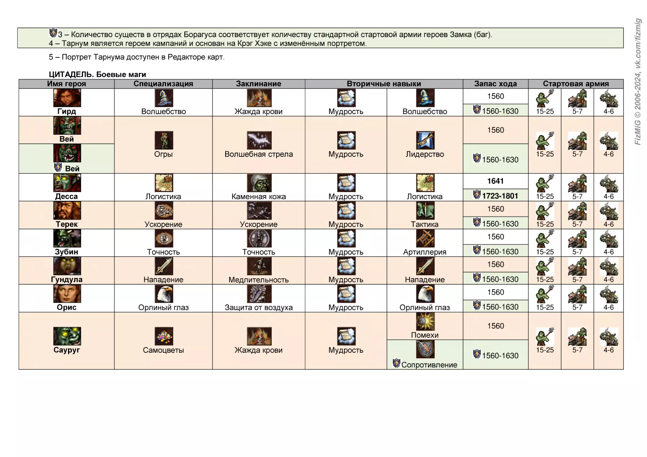This screenshot has width=647, height=457.
Task: Click Терек's bearded portrait
Action: coord(67,211)
